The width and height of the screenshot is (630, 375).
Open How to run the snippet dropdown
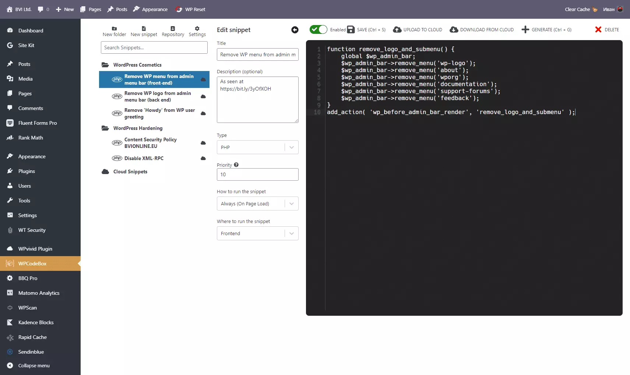coord(257,204)
